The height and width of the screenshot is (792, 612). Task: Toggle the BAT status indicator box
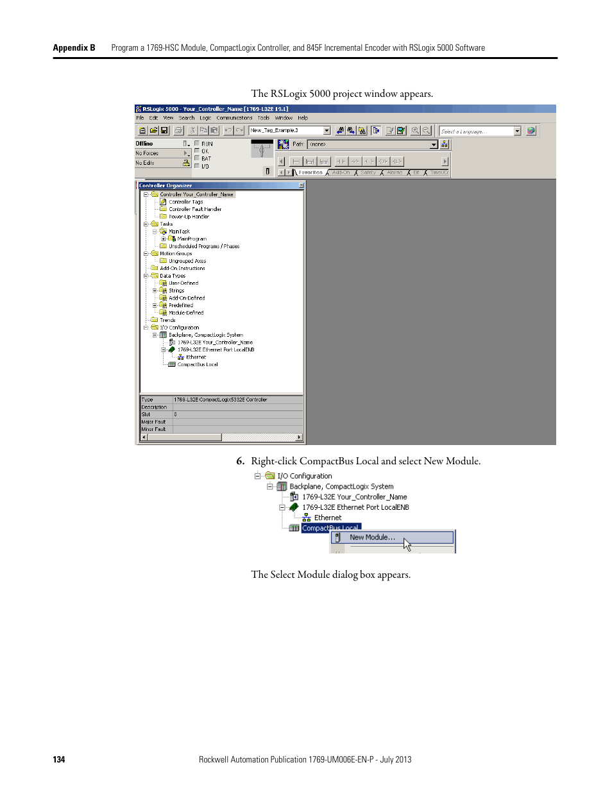[x=197, y=158]
